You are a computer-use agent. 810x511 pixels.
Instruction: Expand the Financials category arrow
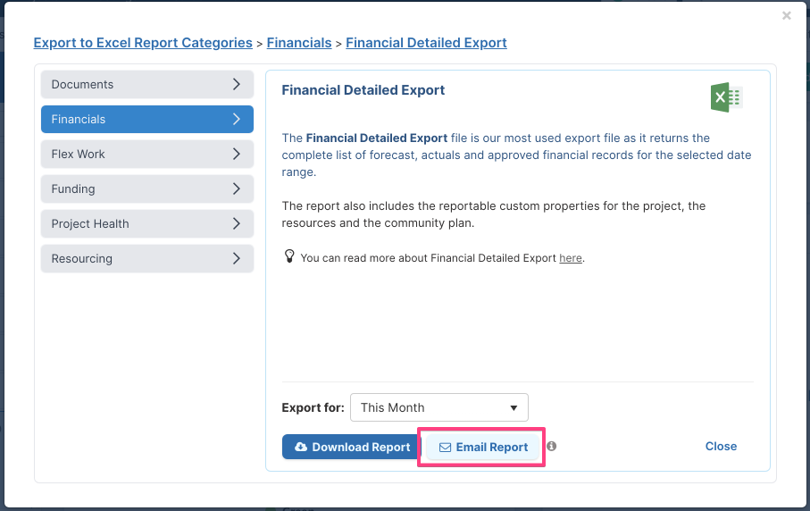click(237, 120)
